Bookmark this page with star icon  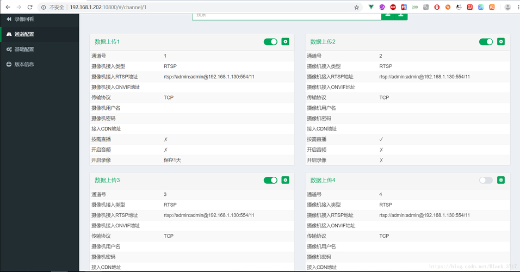pos(356,7)
